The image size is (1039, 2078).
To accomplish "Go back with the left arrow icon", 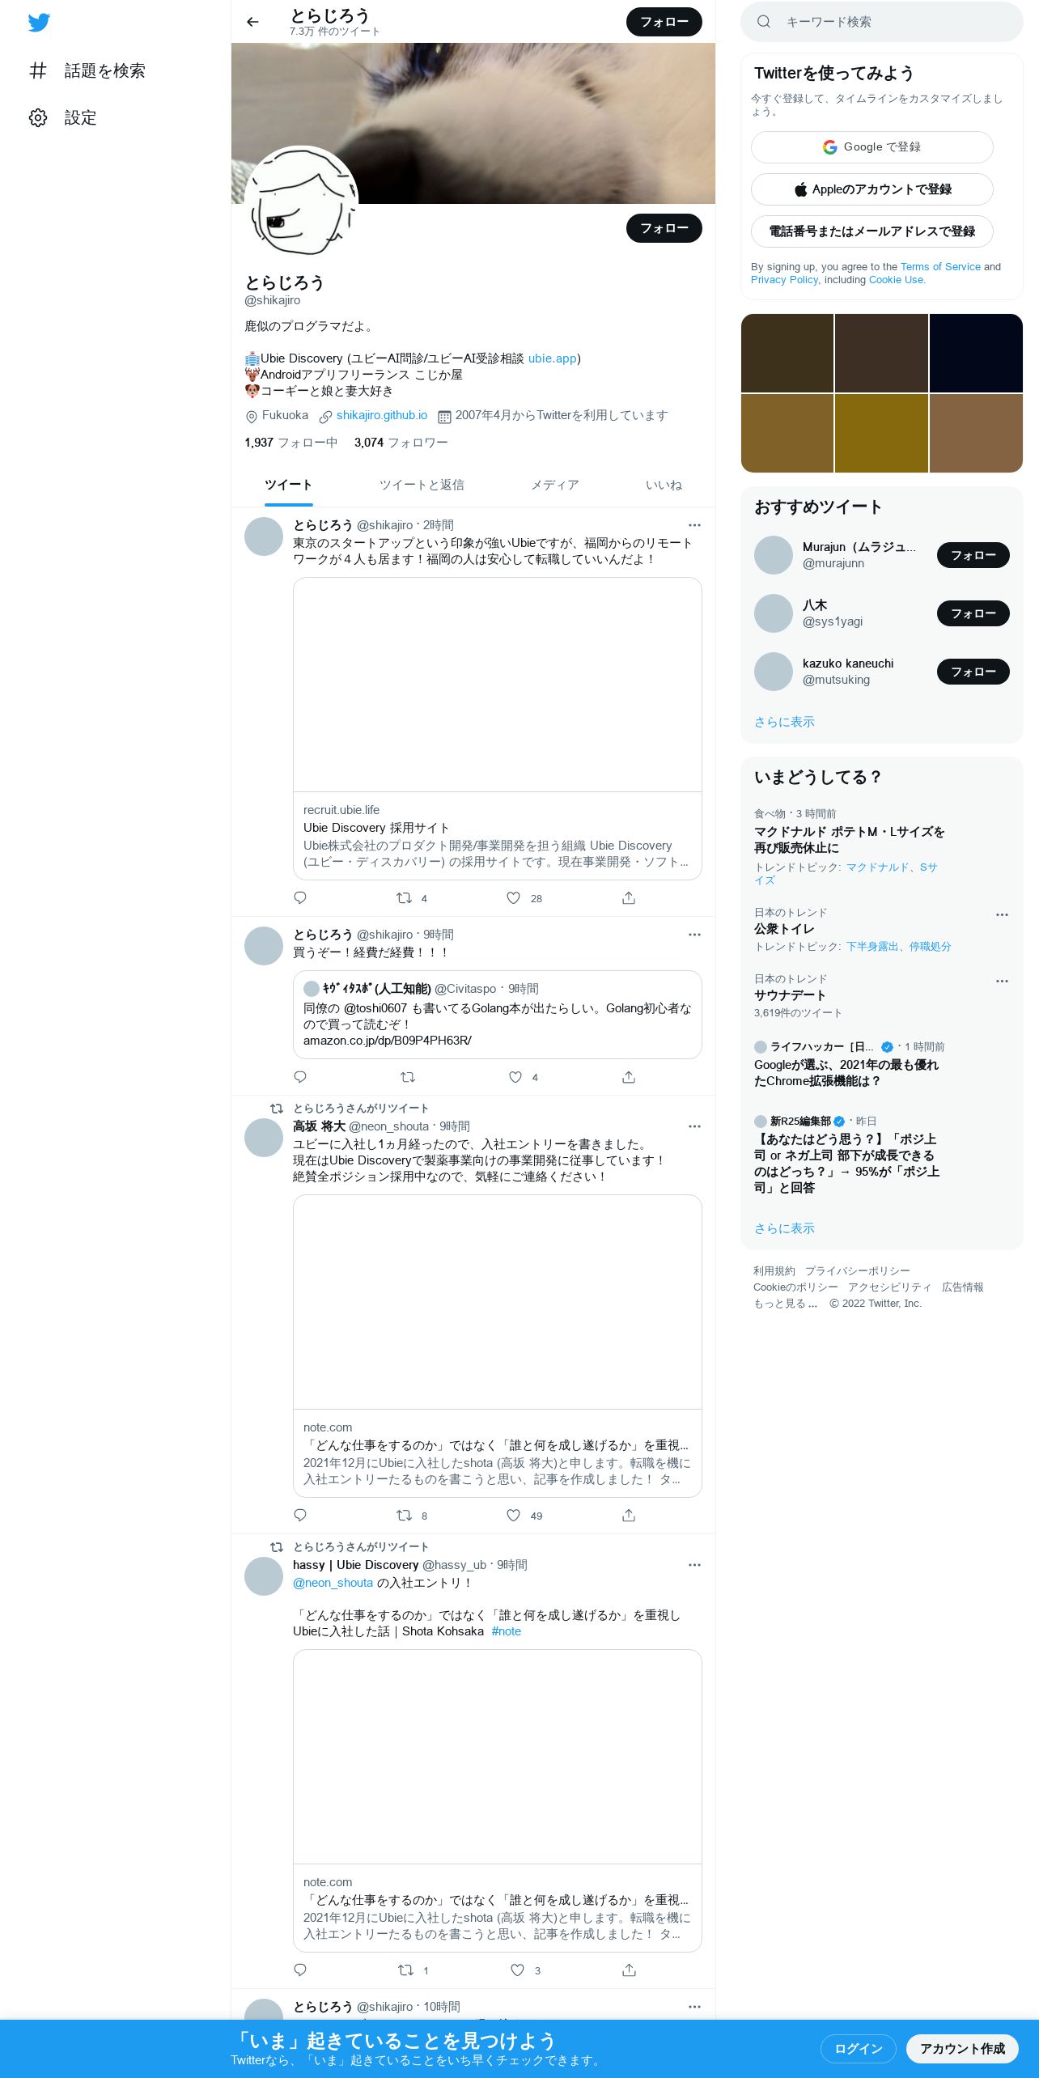I will coord(252,22).
